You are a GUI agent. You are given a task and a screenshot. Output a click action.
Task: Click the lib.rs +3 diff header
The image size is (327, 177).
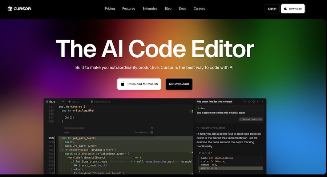pos(205,153)
